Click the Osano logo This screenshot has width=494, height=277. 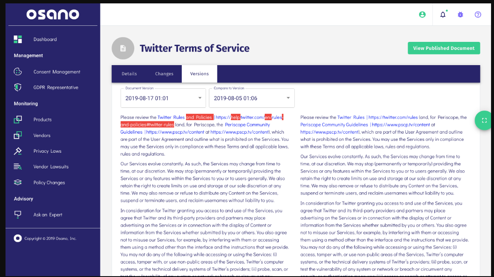click(53, 15)
